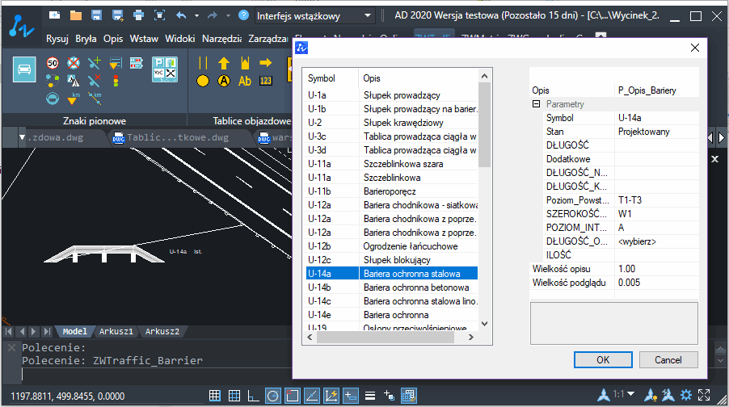
Task: Toggle ortho mode in status bar
Action: point(254,396)
